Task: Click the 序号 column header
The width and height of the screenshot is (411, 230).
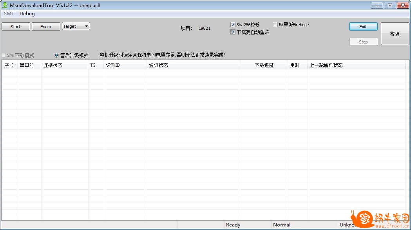Action: tap(9, 65)
